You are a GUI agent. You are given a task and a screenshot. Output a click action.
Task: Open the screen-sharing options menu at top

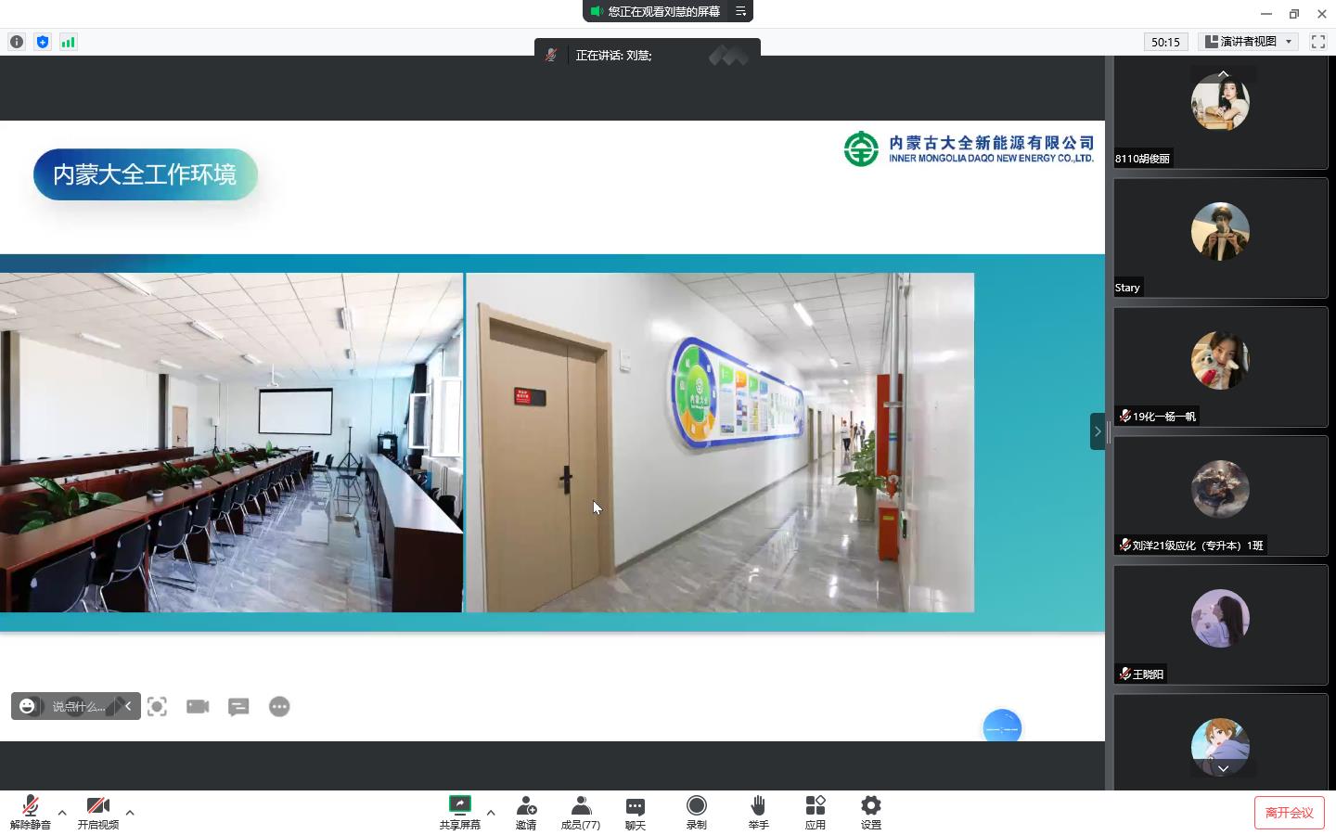(740, 11)
